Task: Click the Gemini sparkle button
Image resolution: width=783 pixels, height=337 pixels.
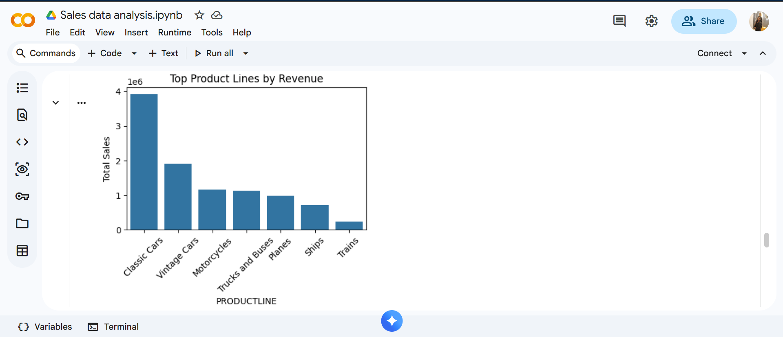Action: point(391,321)
